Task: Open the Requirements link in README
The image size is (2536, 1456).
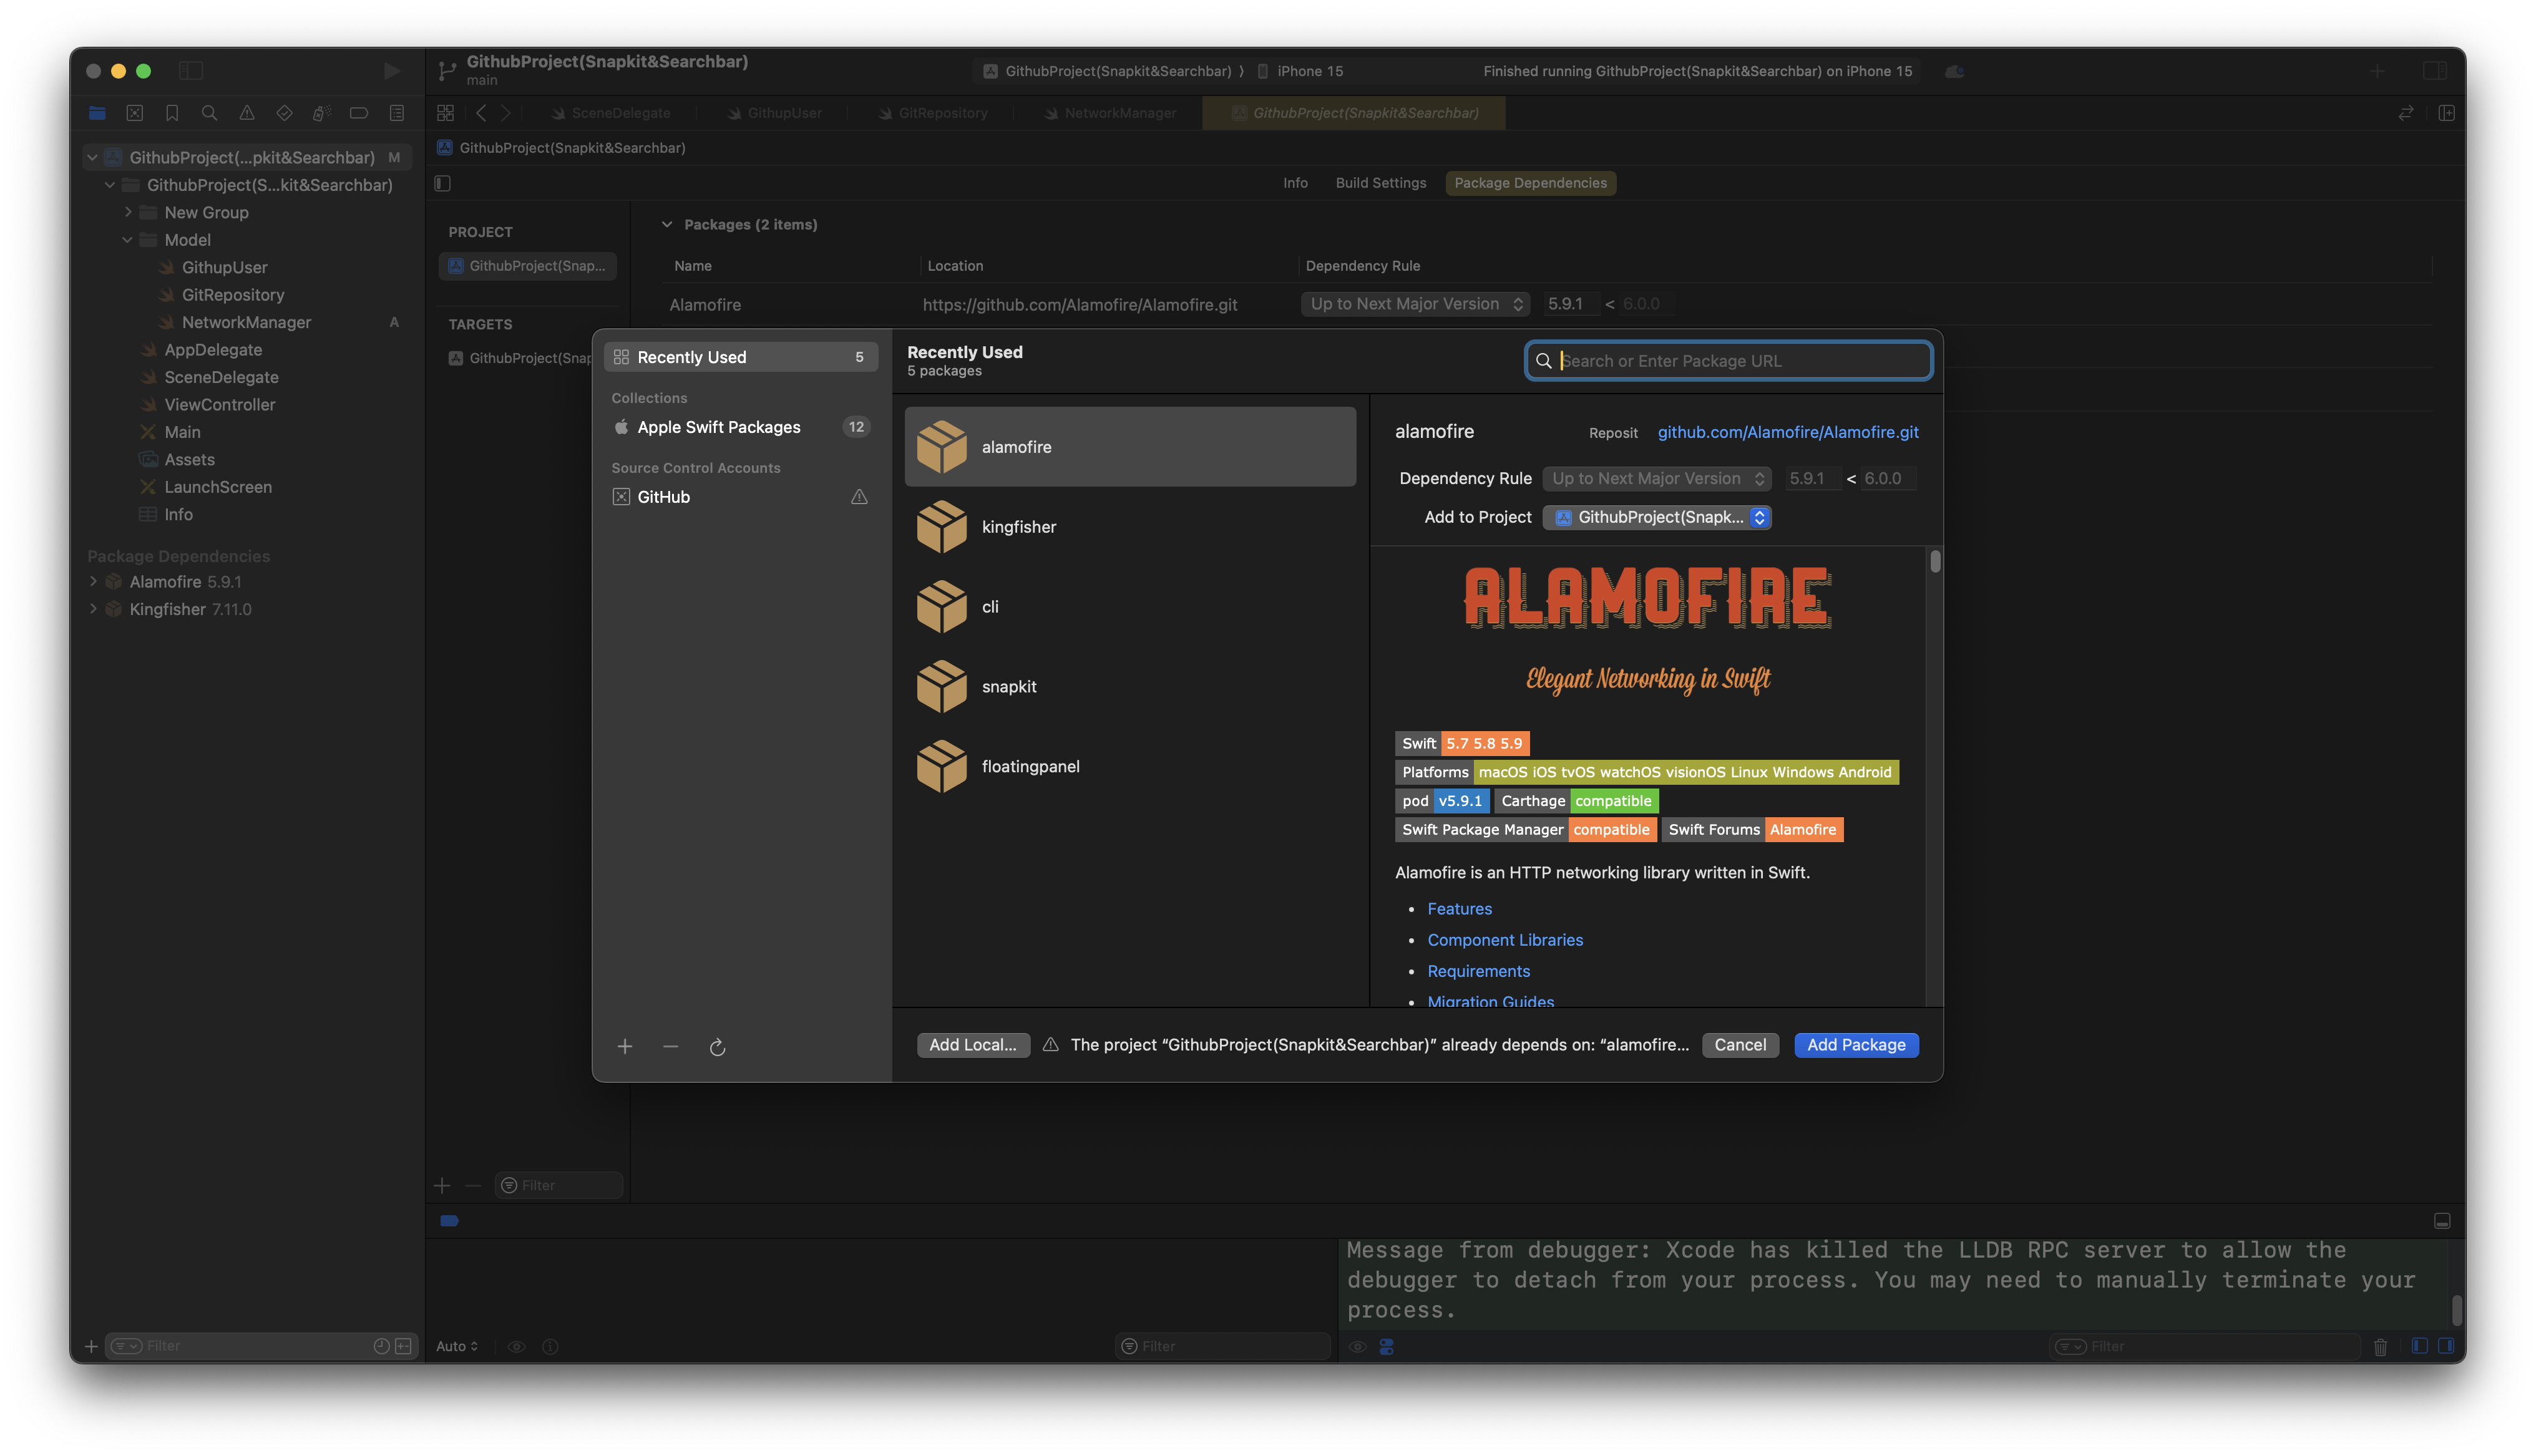Action: point(1478,971)
